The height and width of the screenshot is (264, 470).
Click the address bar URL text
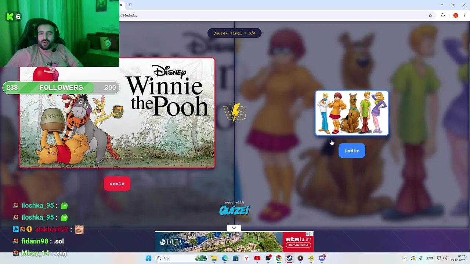[x=129, y=15]
